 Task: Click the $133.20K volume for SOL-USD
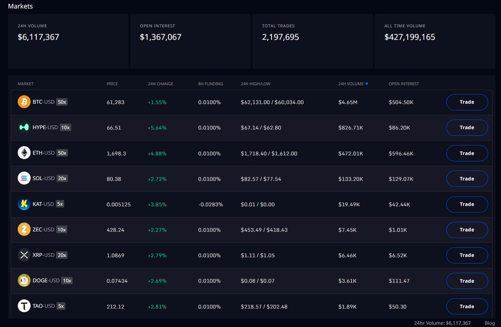click(x=351, y=179)
